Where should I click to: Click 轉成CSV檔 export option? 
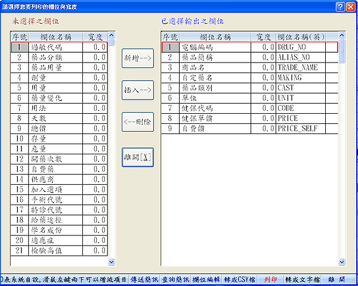pyautogui.click(x=241, y=279)
